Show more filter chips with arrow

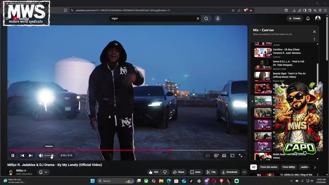click(x=315, y=168)
